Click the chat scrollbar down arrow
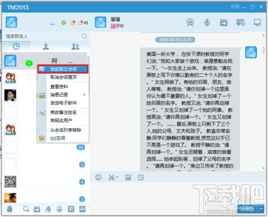268x217 pixels. pyautogui.click(x=264, y=168)
